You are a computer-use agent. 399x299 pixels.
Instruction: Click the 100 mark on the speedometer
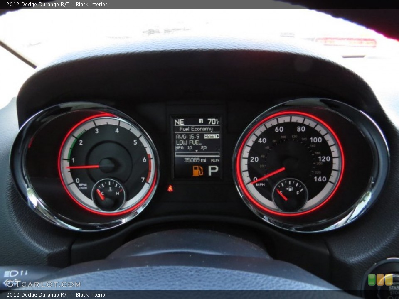click(x=316, y=140)
